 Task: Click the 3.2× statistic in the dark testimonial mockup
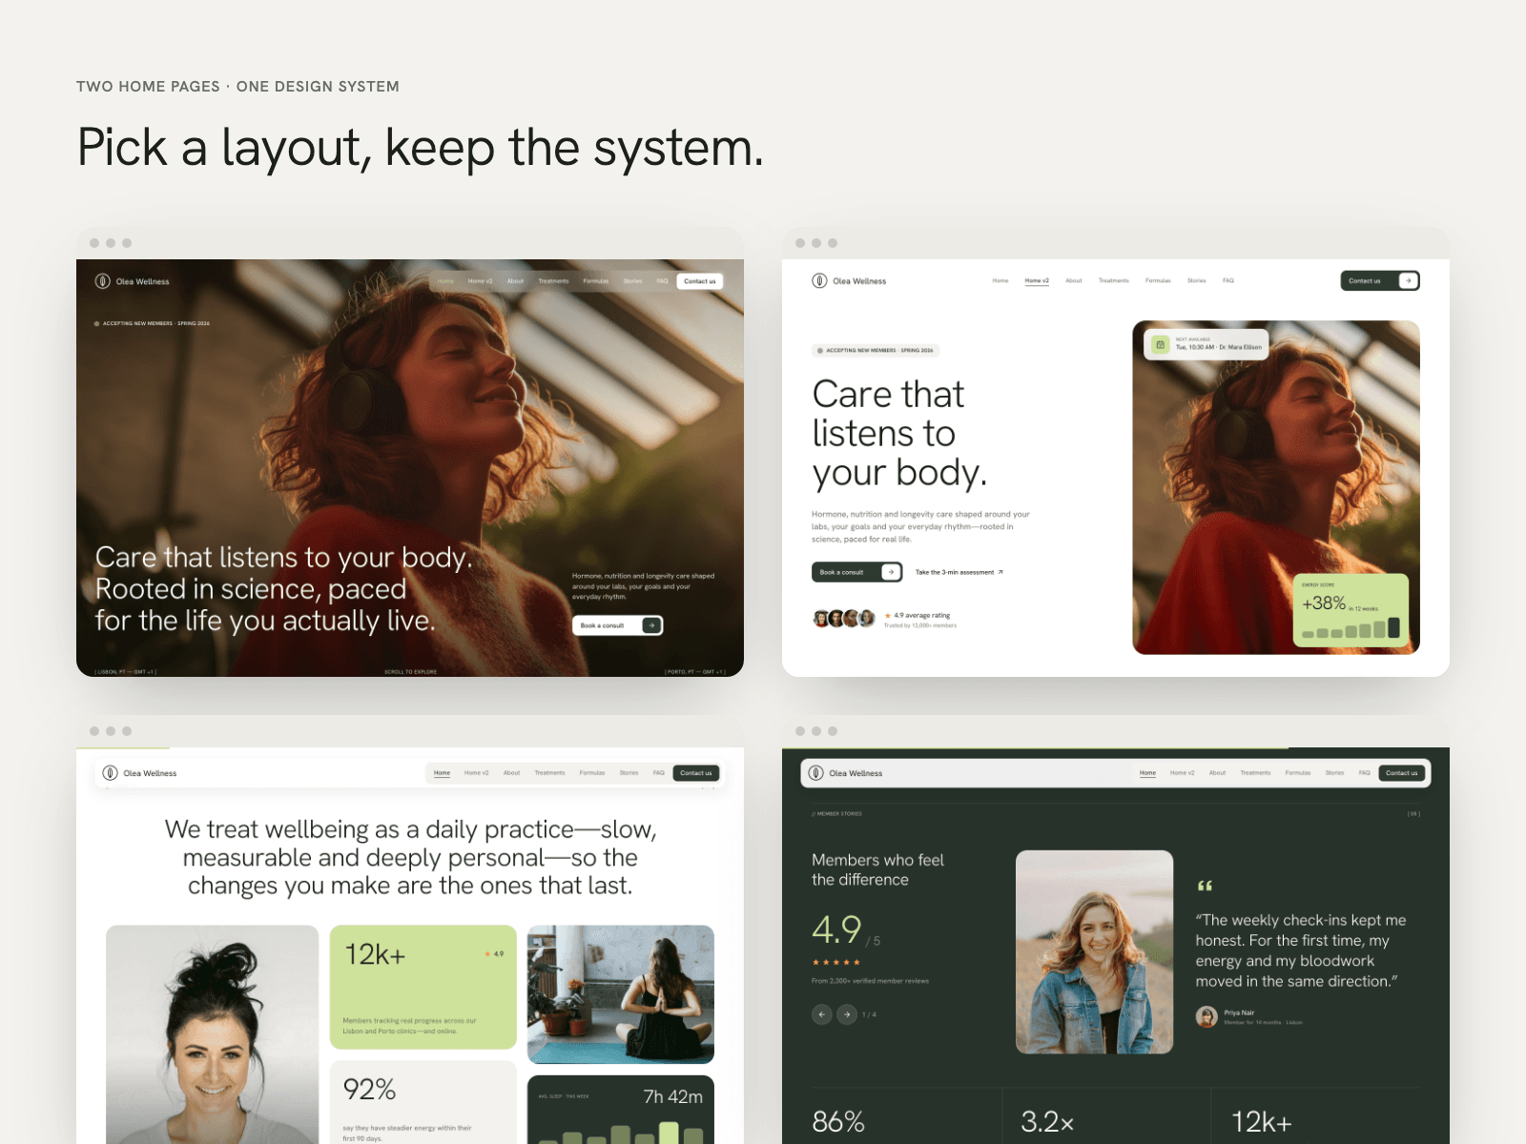(1047, 1122)
